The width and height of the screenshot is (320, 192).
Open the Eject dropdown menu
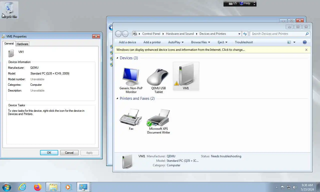pyautogui.click(x=222, y=42)
